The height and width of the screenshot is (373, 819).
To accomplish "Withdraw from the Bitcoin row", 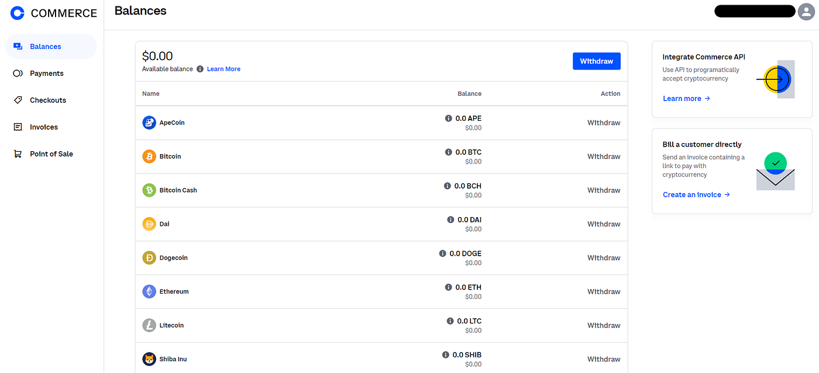I will (x=604, y=156).
